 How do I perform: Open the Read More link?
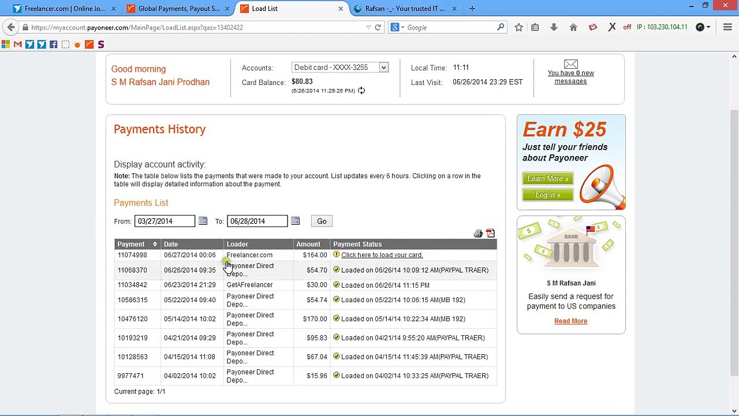[x=570, y=321]
